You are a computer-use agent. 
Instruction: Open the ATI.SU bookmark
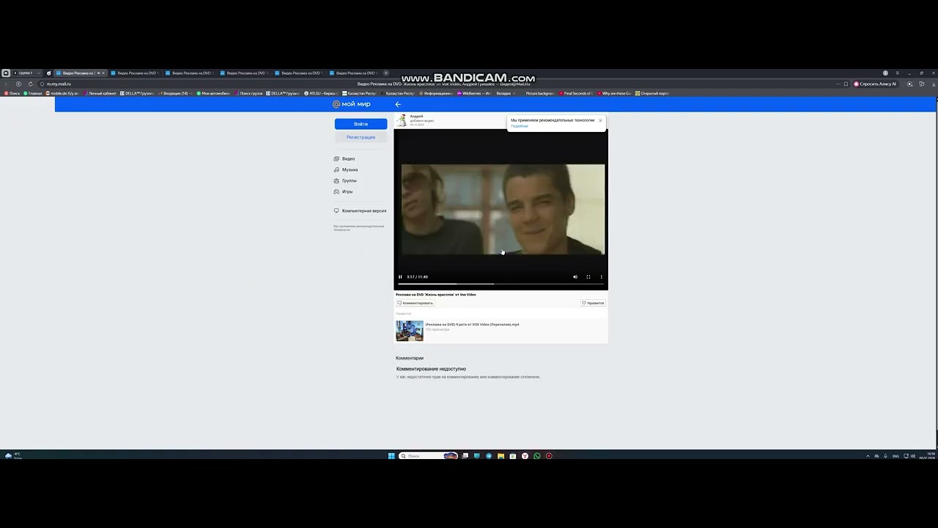(321, 93)
